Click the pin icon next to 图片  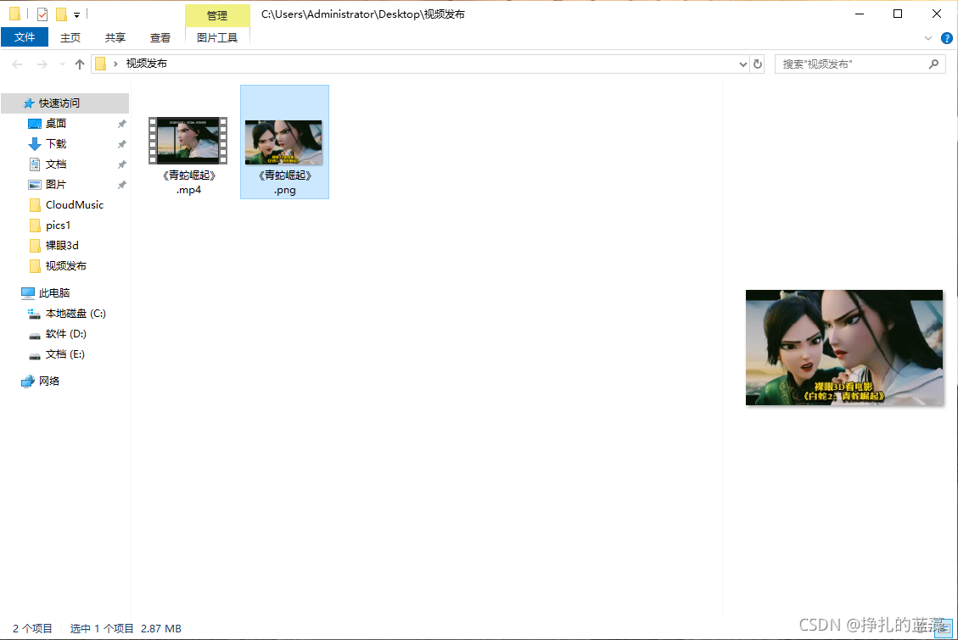[121, 185]
